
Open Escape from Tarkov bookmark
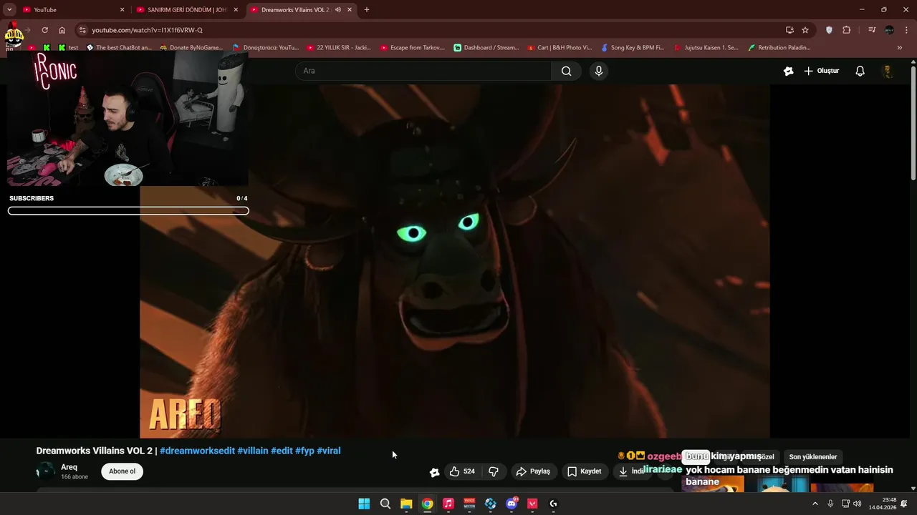[413, 48]
